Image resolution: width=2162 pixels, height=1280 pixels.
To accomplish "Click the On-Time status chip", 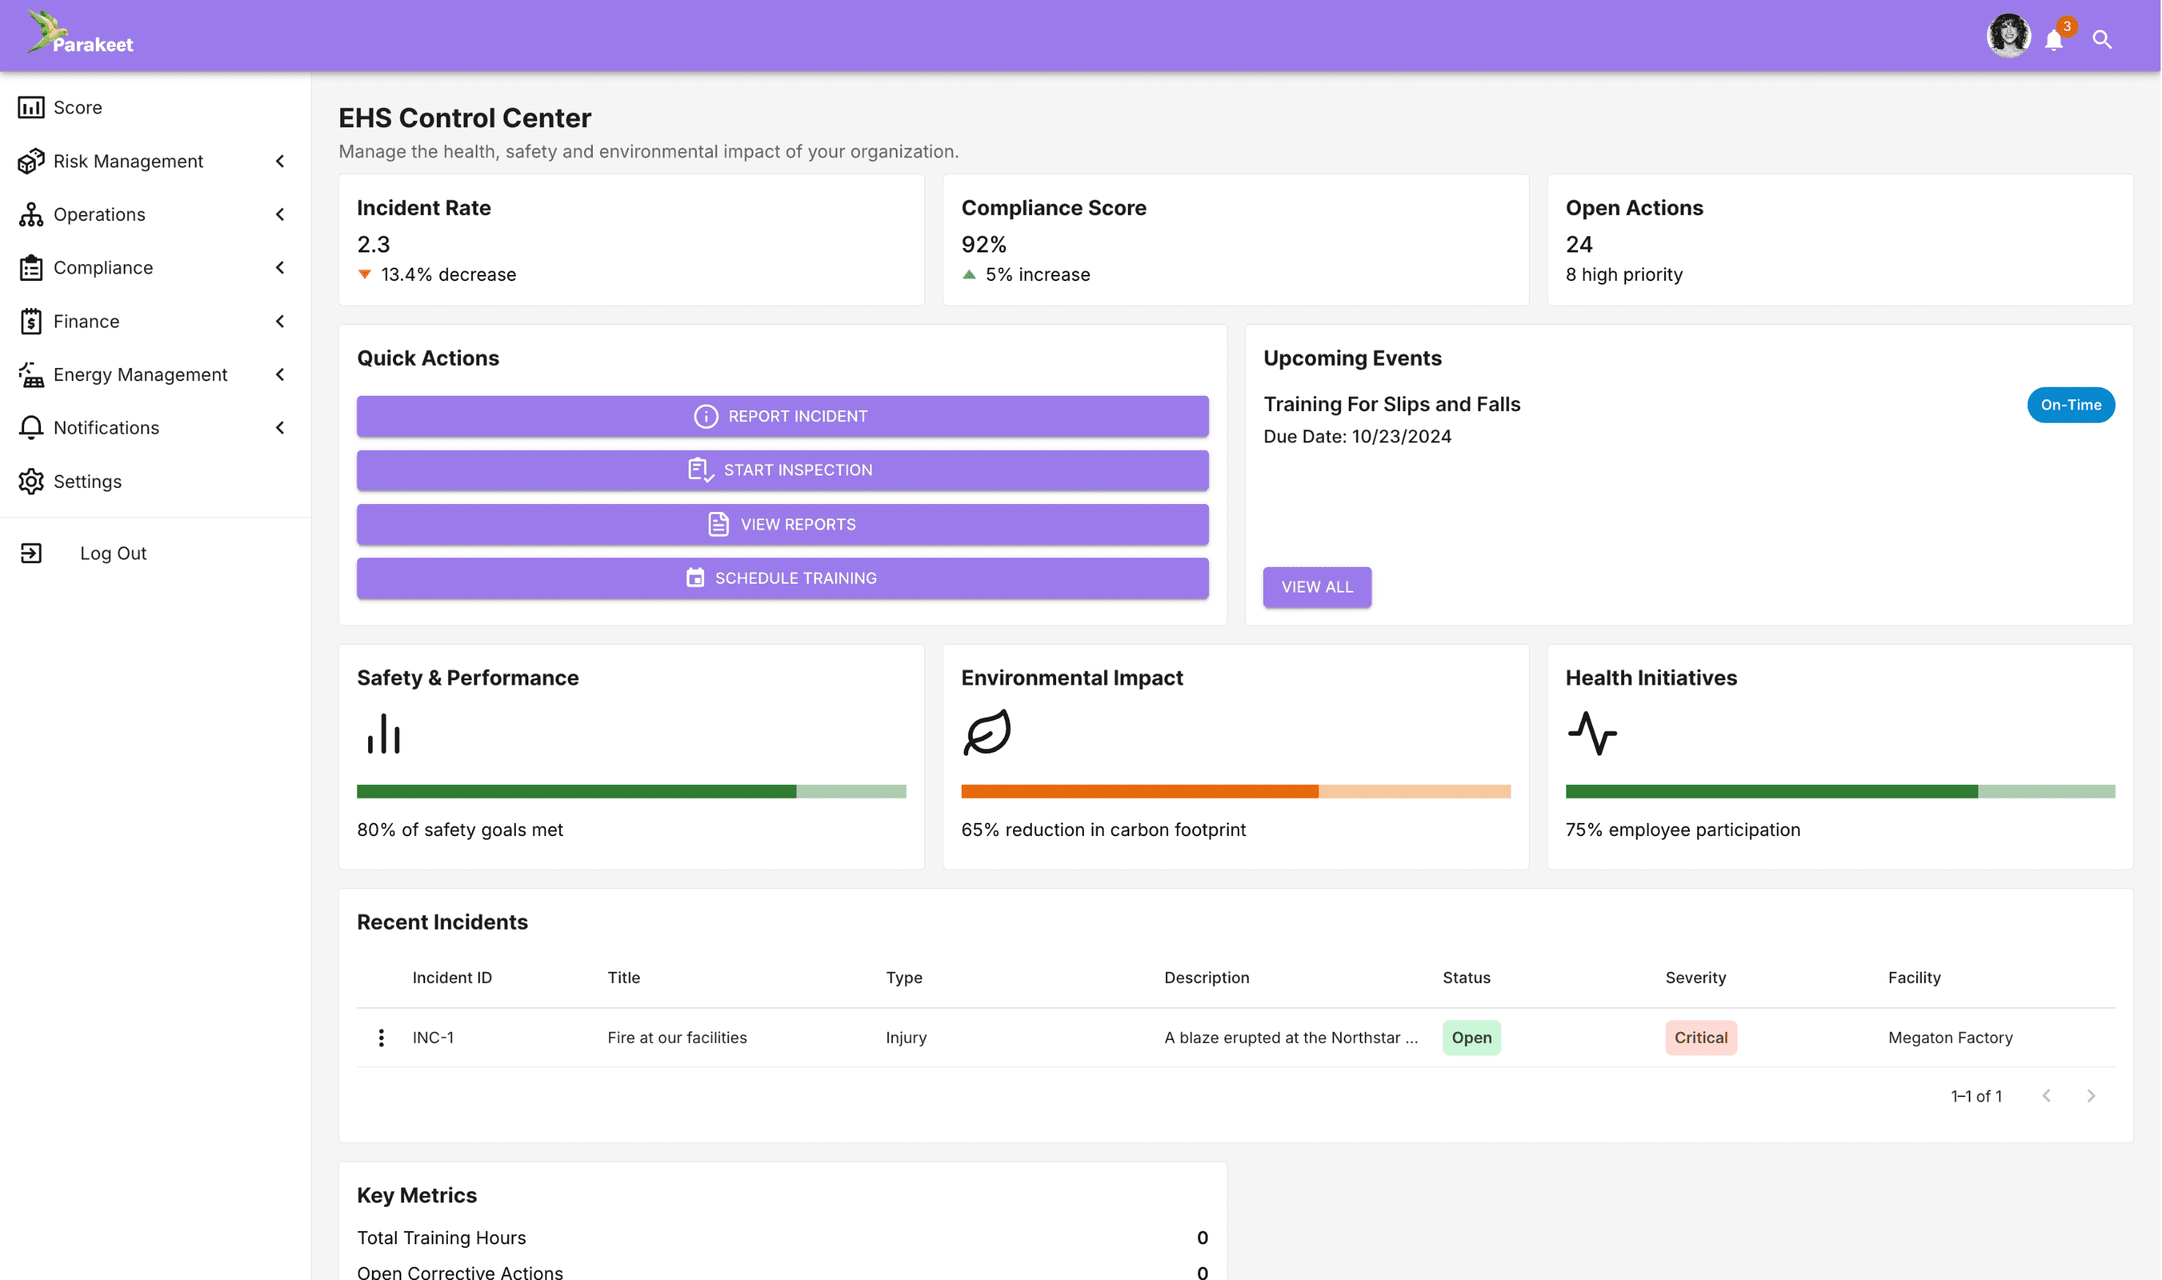I will (x=2071, y=404).
